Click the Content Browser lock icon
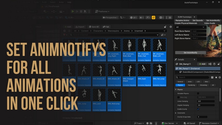This screenshot has width=222, height=125. tap(165, 27)
